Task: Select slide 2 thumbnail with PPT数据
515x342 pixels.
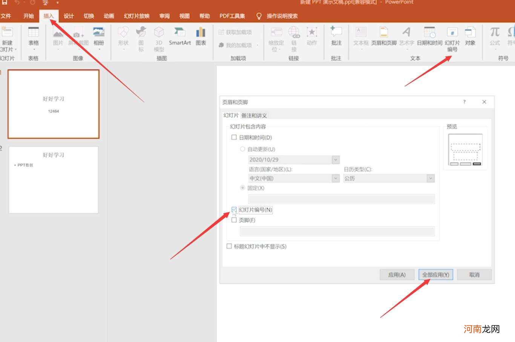Action: pos(54,180)
